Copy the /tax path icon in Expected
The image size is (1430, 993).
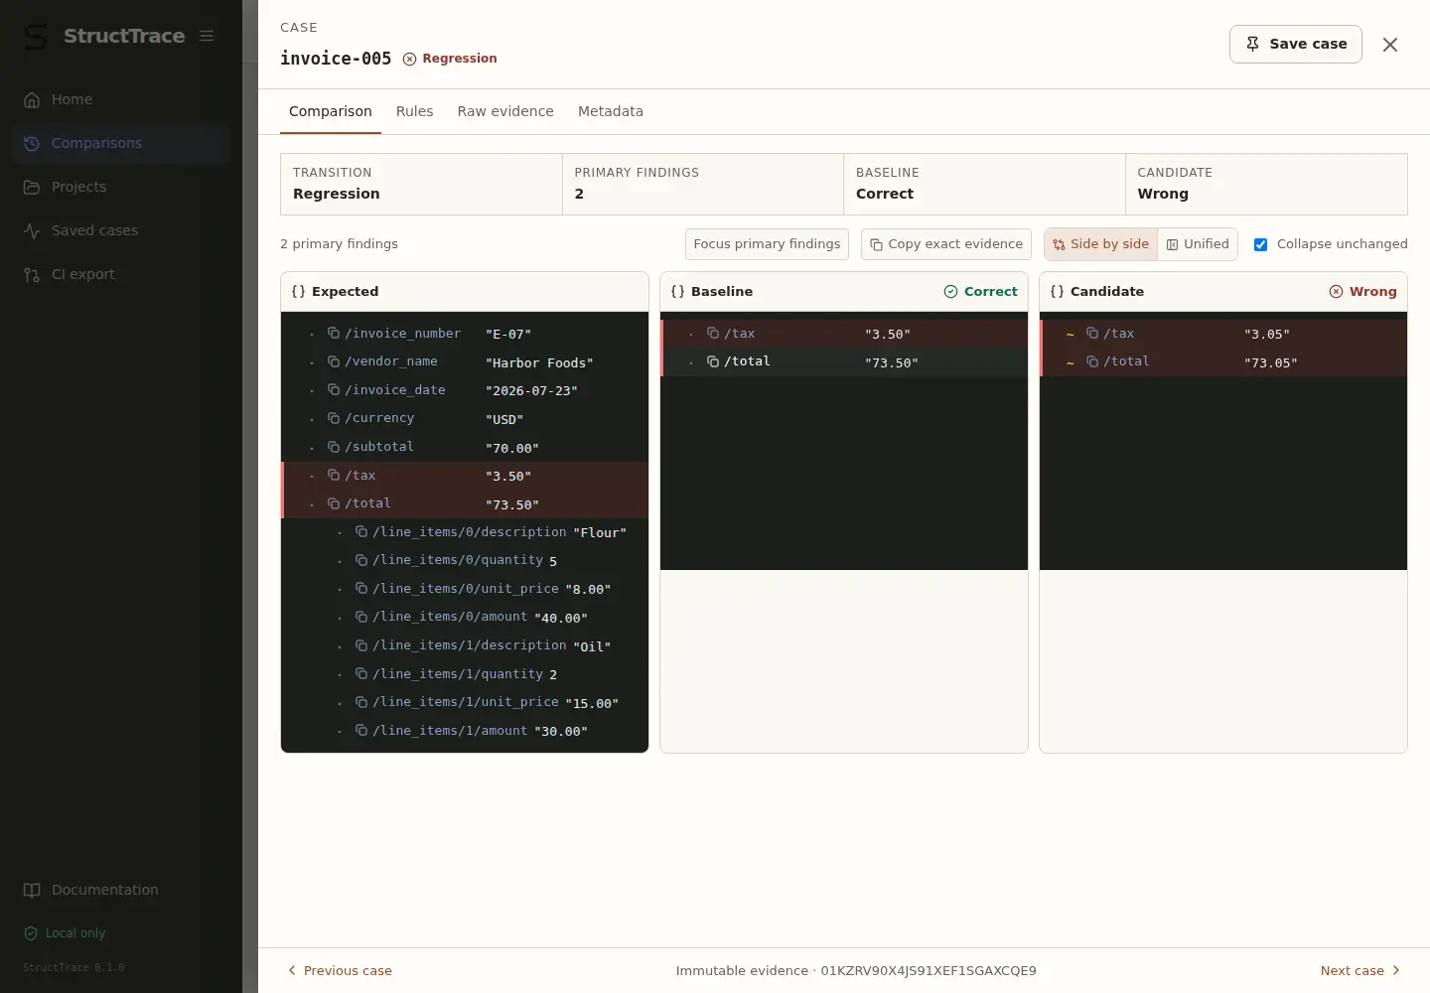coord(334,476)
